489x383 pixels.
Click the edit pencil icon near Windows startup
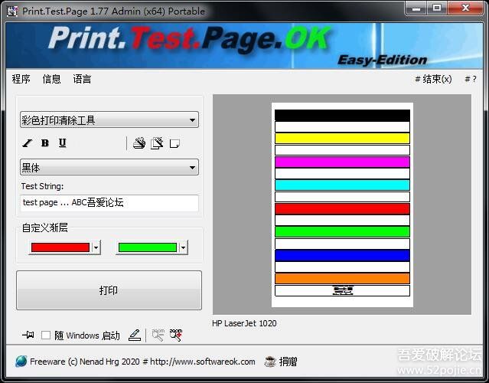tap(135, 336)
